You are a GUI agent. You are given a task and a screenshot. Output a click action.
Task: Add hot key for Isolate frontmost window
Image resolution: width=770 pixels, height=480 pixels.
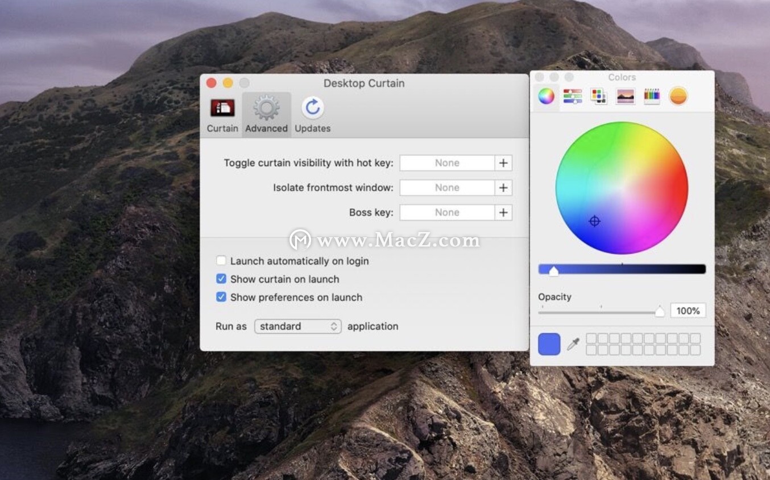503,188
